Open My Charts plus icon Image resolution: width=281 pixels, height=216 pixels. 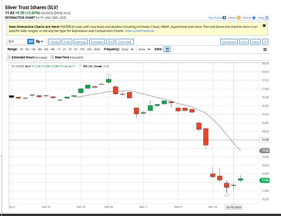(224, 17)
